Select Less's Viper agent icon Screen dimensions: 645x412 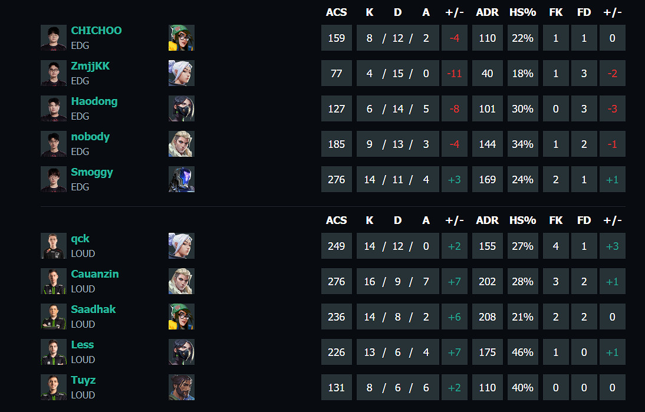pyautogui.click(x=182, y=352)
